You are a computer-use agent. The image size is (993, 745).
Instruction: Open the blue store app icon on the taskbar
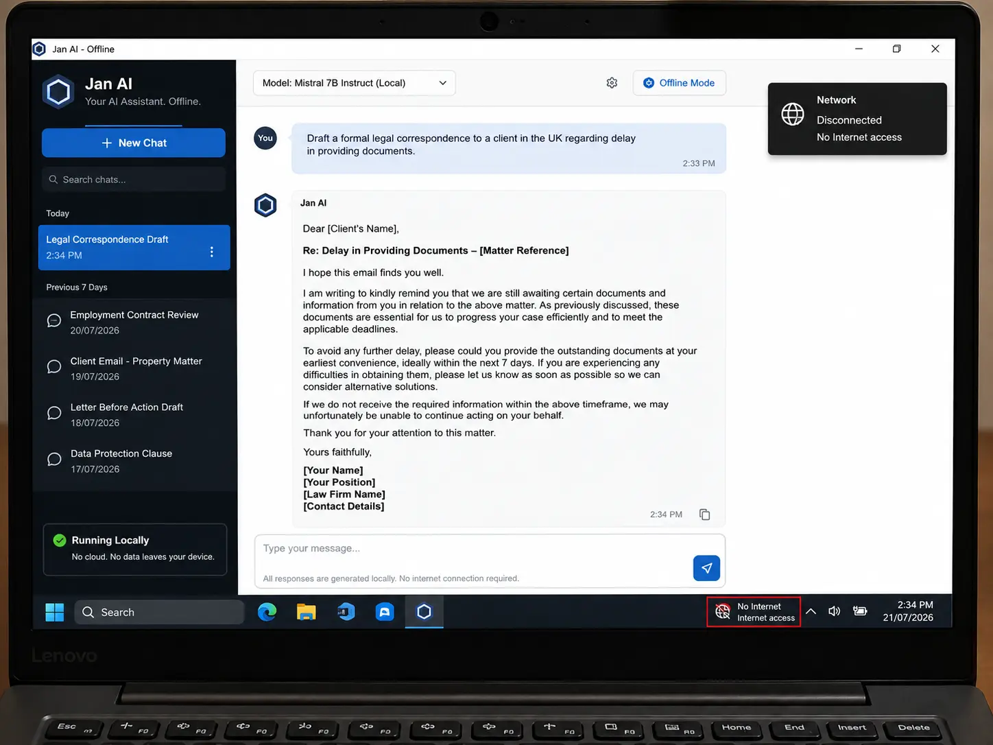pos(385,611)
